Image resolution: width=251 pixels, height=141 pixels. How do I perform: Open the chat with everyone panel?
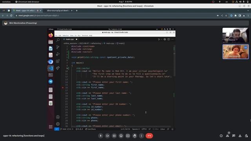tap(234, 136)
